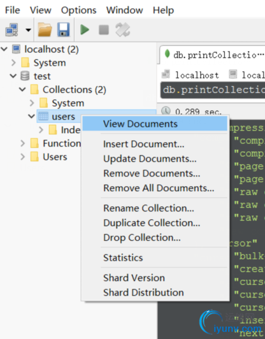Choose Remove Documents... menu entry
Screen dimensions: 265x339
(x=155, y=173)
